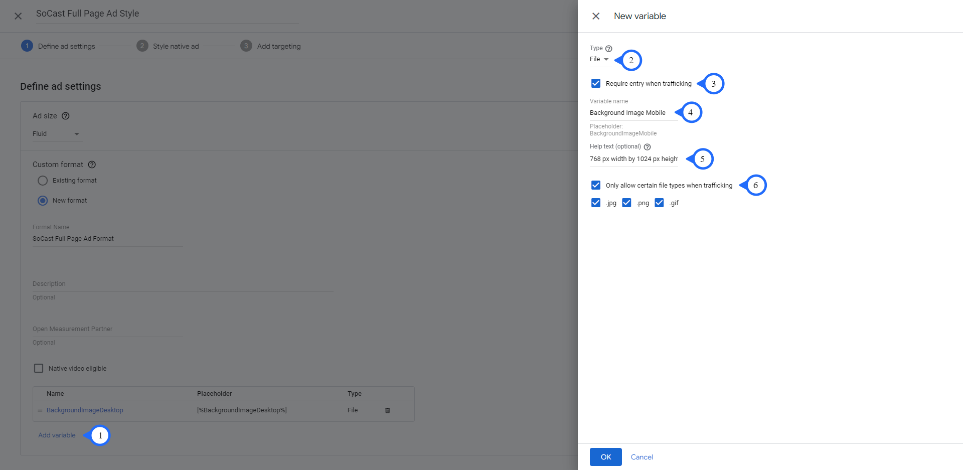Uncheck the .jpg file type
Viewport: 963px width, 470px height.
tap(596, 203)
